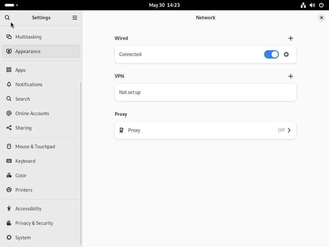
Task: Click the Connected label in Wired
Action: [x=130, y=54]
